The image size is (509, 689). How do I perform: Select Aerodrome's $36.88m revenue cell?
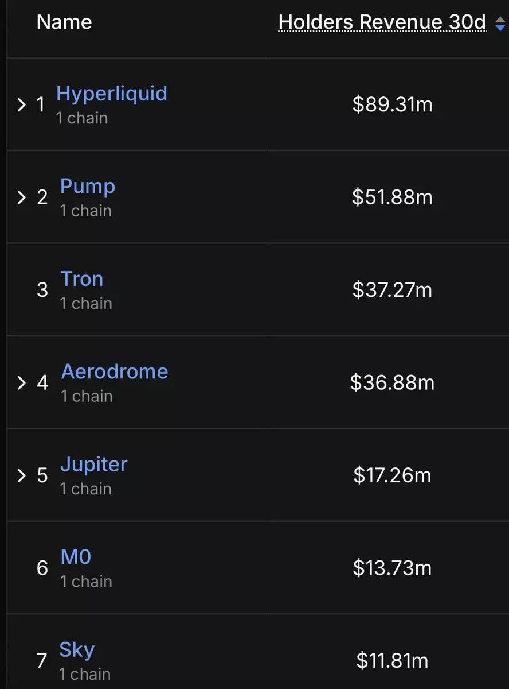[393, 383]
